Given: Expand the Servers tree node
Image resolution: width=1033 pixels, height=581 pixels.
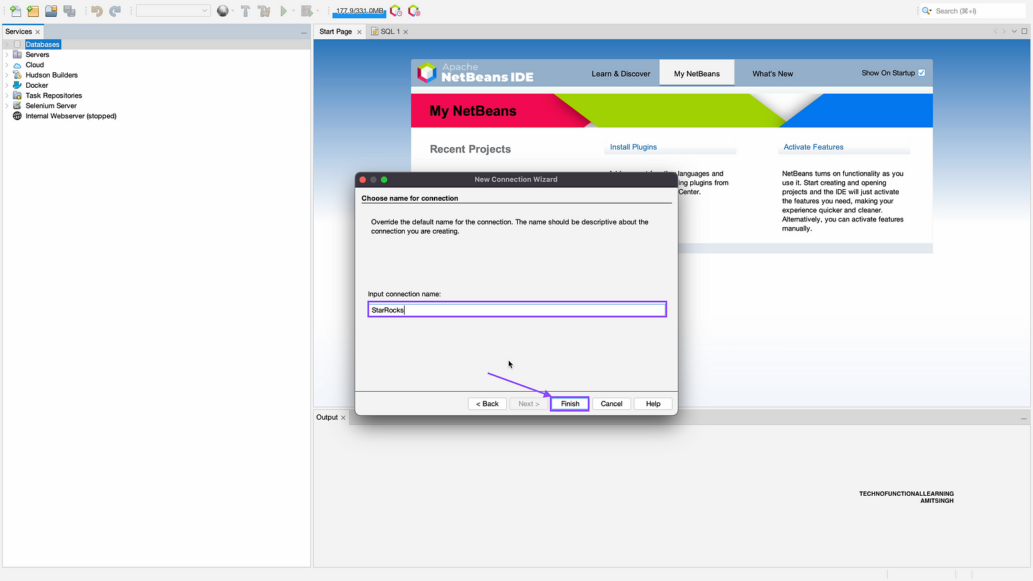Looking at the screenshot, I should pyautogui.click(x=7, y=55).
